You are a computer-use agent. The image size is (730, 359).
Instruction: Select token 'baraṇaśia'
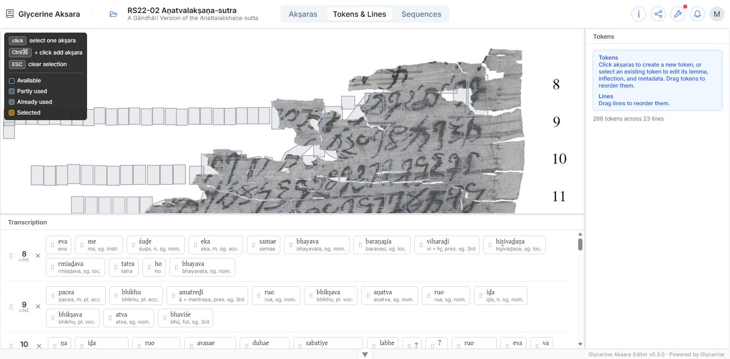(382, 245)
